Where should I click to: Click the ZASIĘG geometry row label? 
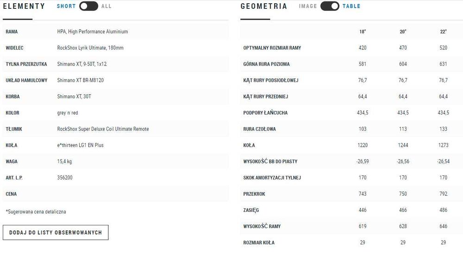251,210
